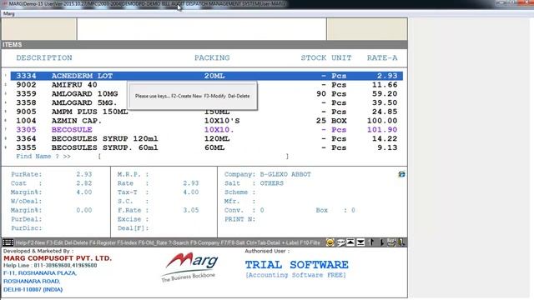Click the Company B-GLEXO ABBOT text

click(285, 174)
